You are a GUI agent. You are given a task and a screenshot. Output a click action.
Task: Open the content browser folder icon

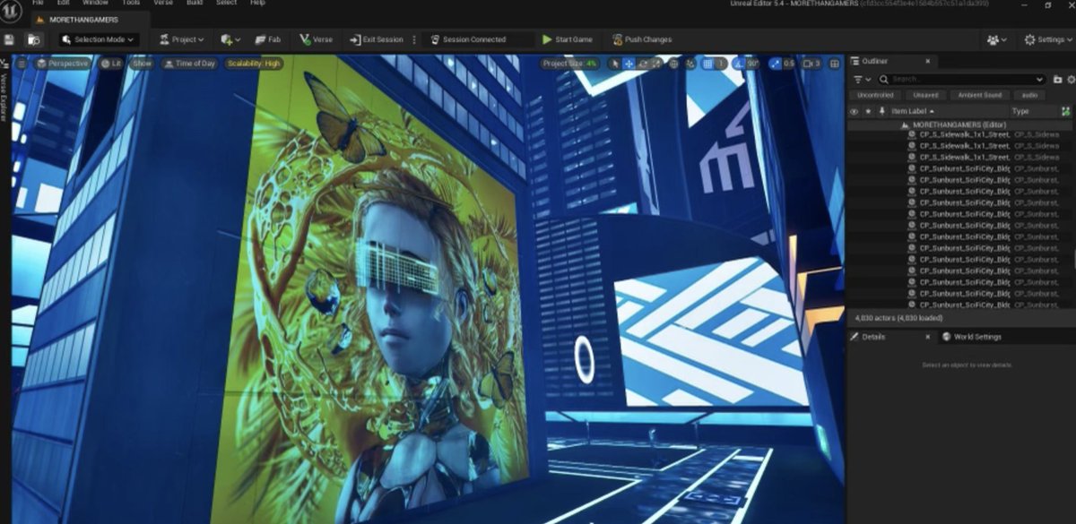click(33, 39)
